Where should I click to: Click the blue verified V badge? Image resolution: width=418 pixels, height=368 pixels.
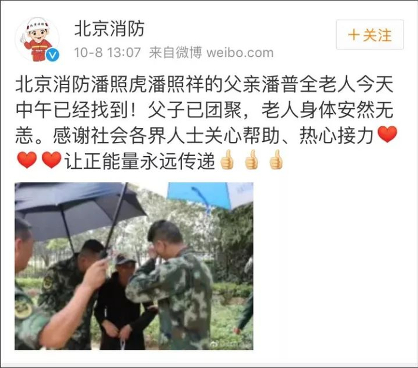click(53, 55)
